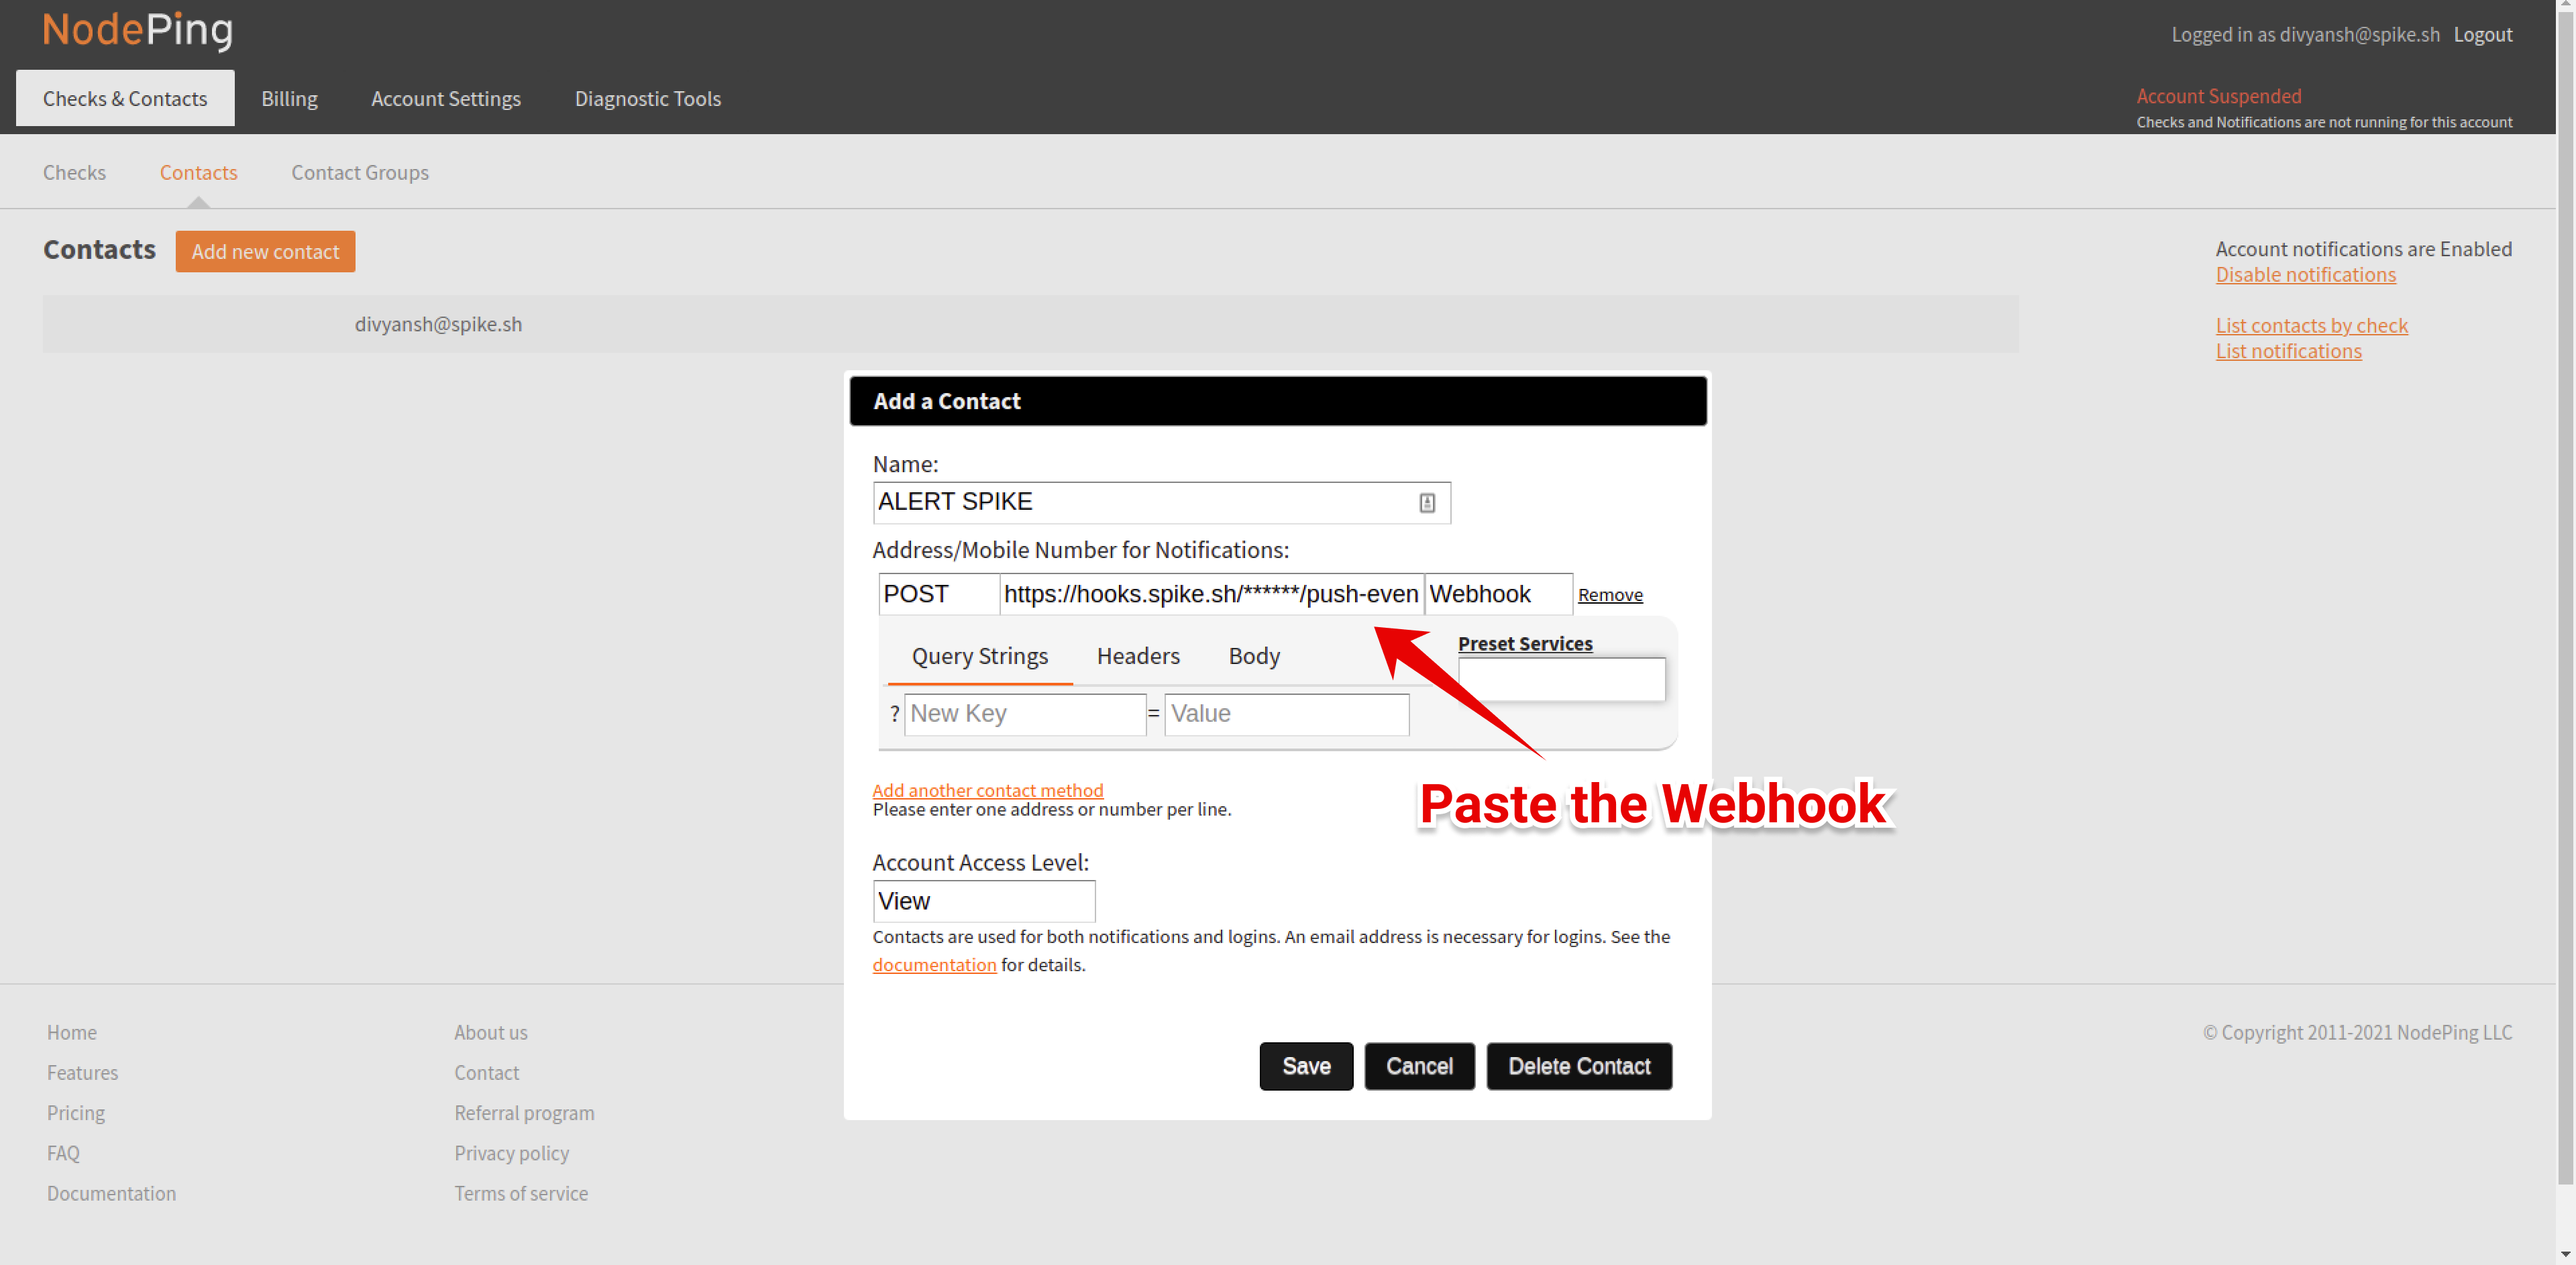Click the Value input field
This screenshot has width=2576, height=1265.
[x=1287, y=715]
